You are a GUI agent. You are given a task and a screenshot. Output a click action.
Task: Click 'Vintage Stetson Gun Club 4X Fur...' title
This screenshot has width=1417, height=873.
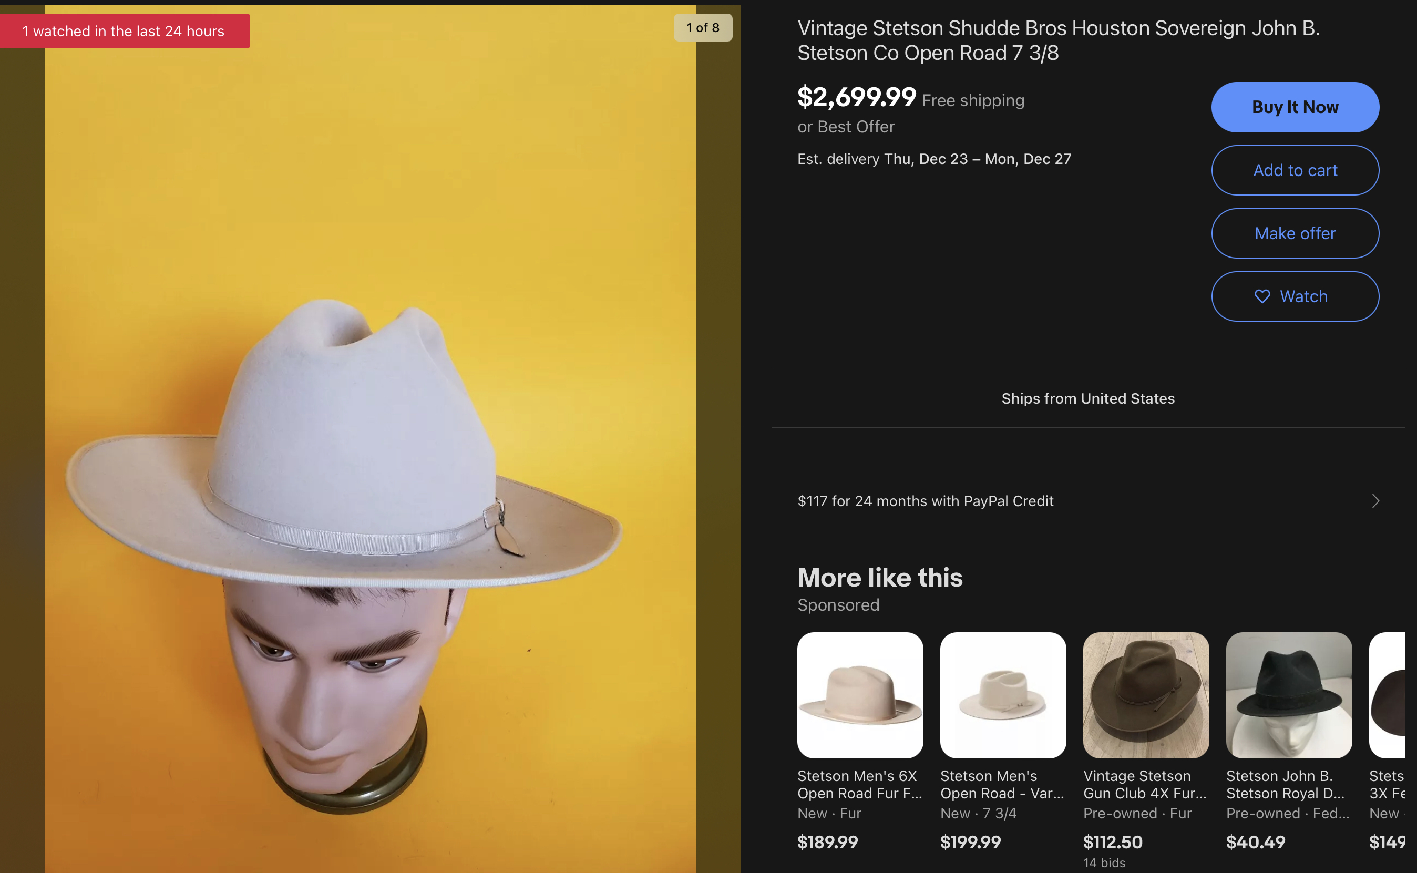1145,785
